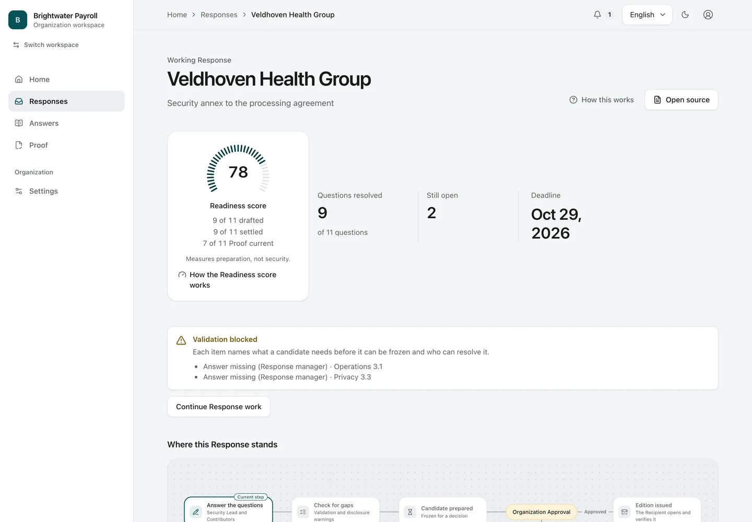This screenshot has width=752, height=522.
Task: Open Home in the sidebar
Action: 66,79
